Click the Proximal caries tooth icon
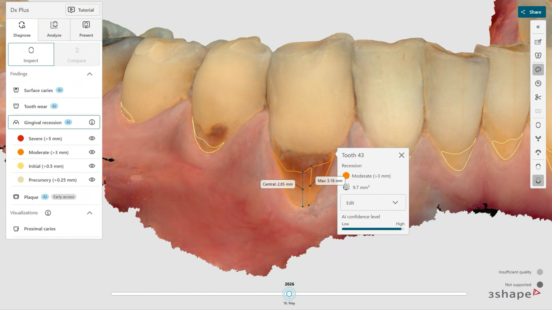The image size is (552, 310). tap(16, 229)
